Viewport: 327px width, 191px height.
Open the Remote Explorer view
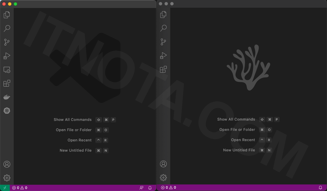[x=7, y=70]
